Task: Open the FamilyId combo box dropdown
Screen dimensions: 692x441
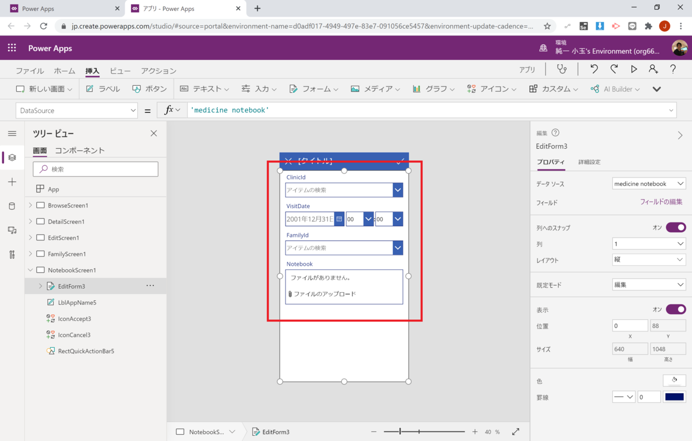Action: [x=398, y=248]
